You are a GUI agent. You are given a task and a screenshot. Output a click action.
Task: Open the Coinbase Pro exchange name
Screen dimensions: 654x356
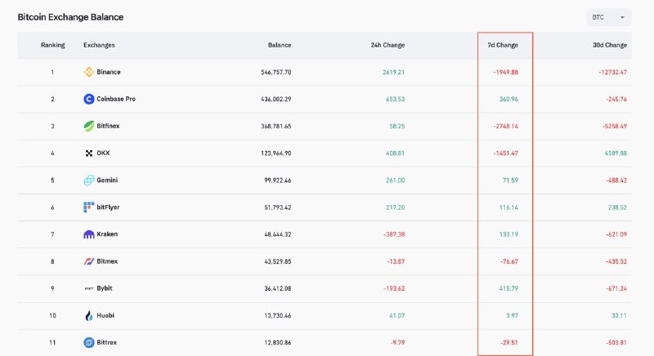pos(116,99)
